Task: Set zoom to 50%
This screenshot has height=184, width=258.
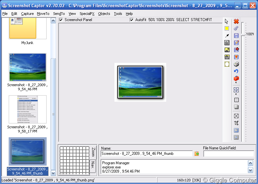Action: tap(152, 20)
